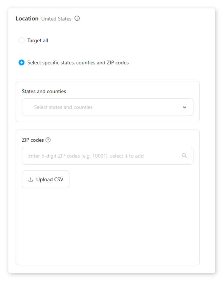Click the ZIP codes section title
This screenshot has width=224, height=282.
[33, 140]
